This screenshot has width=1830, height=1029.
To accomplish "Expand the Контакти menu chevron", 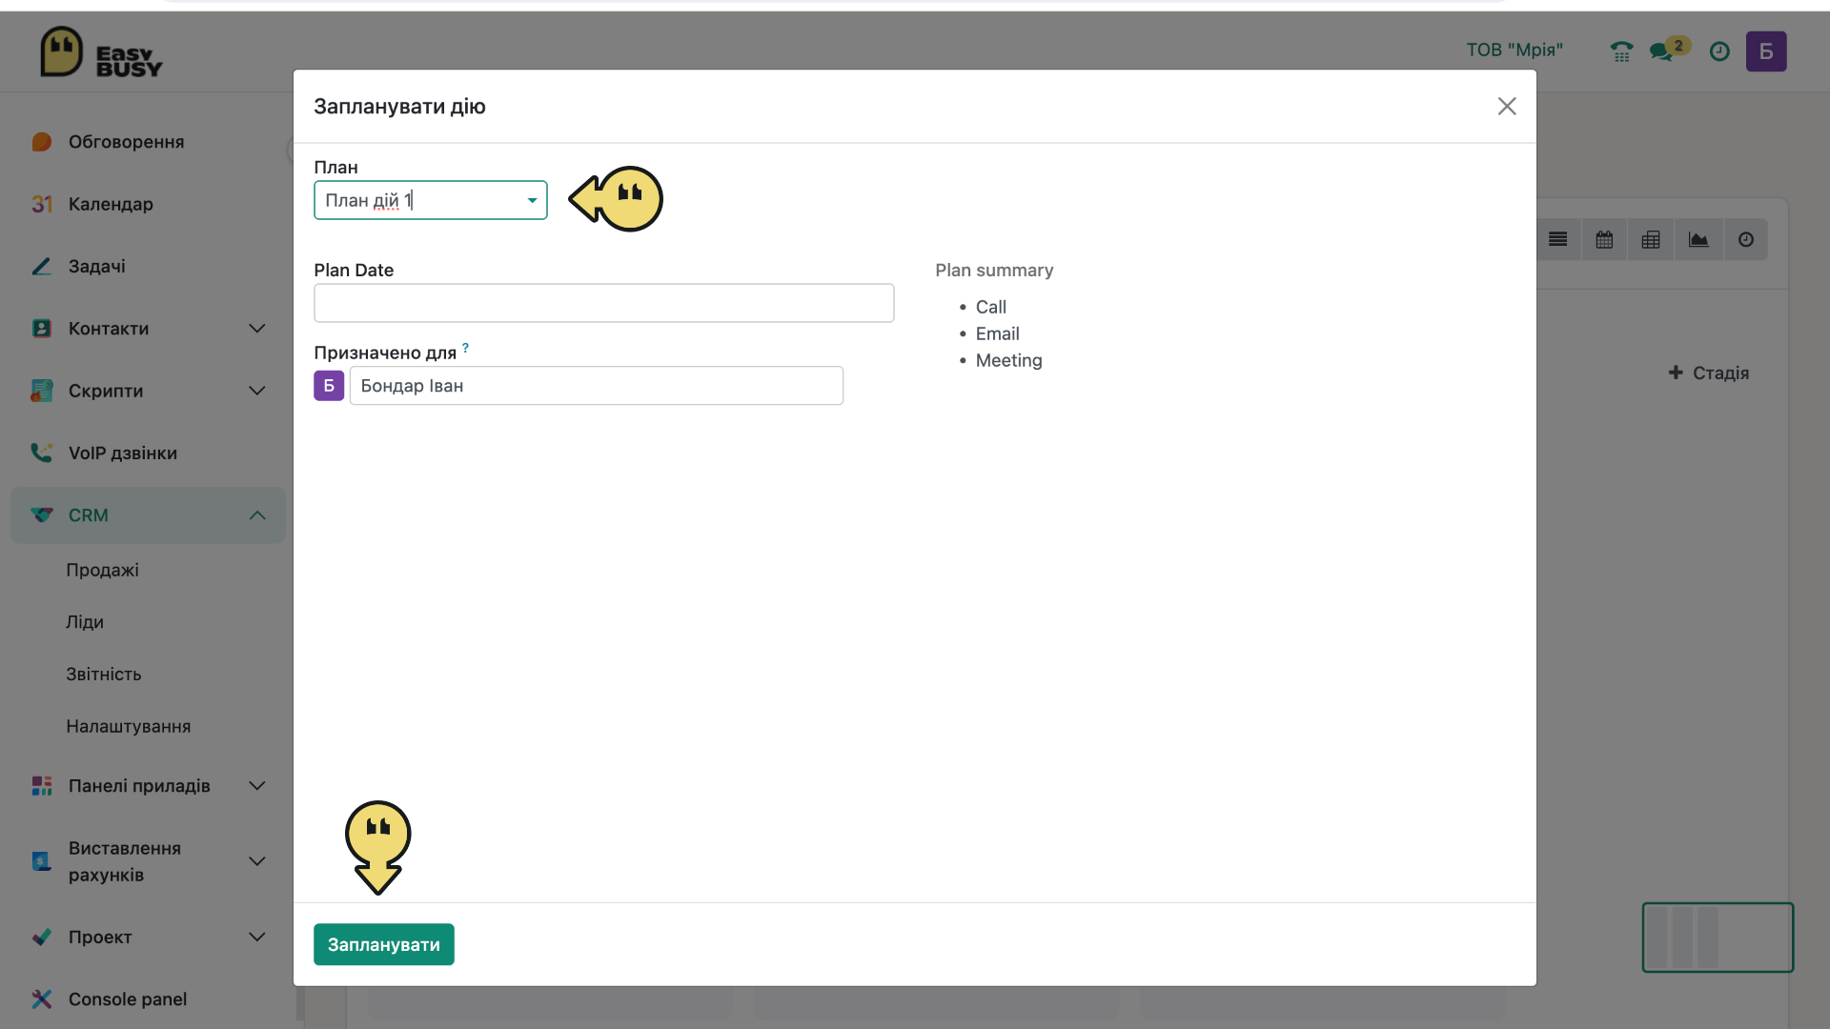I will pos(256,329).
